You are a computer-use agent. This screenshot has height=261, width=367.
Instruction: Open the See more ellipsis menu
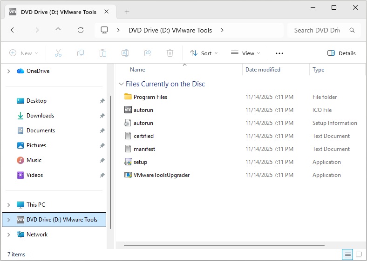pyautogui.click(x=279, y=53)
